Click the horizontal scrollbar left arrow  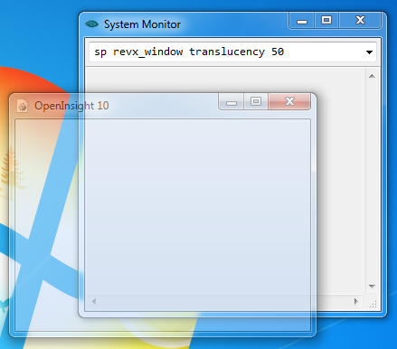pyautogui.click(x=94, y=301)
